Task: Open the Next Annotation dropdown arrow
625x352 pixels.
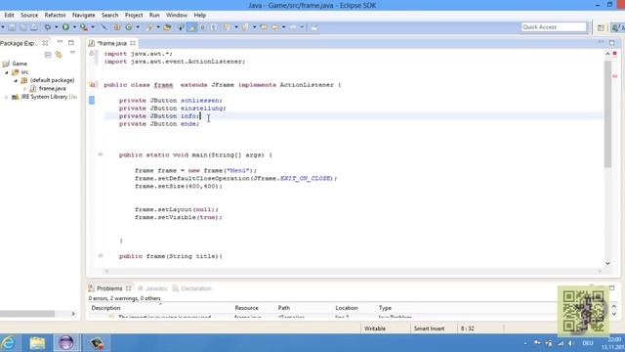Action: [235, 27]
